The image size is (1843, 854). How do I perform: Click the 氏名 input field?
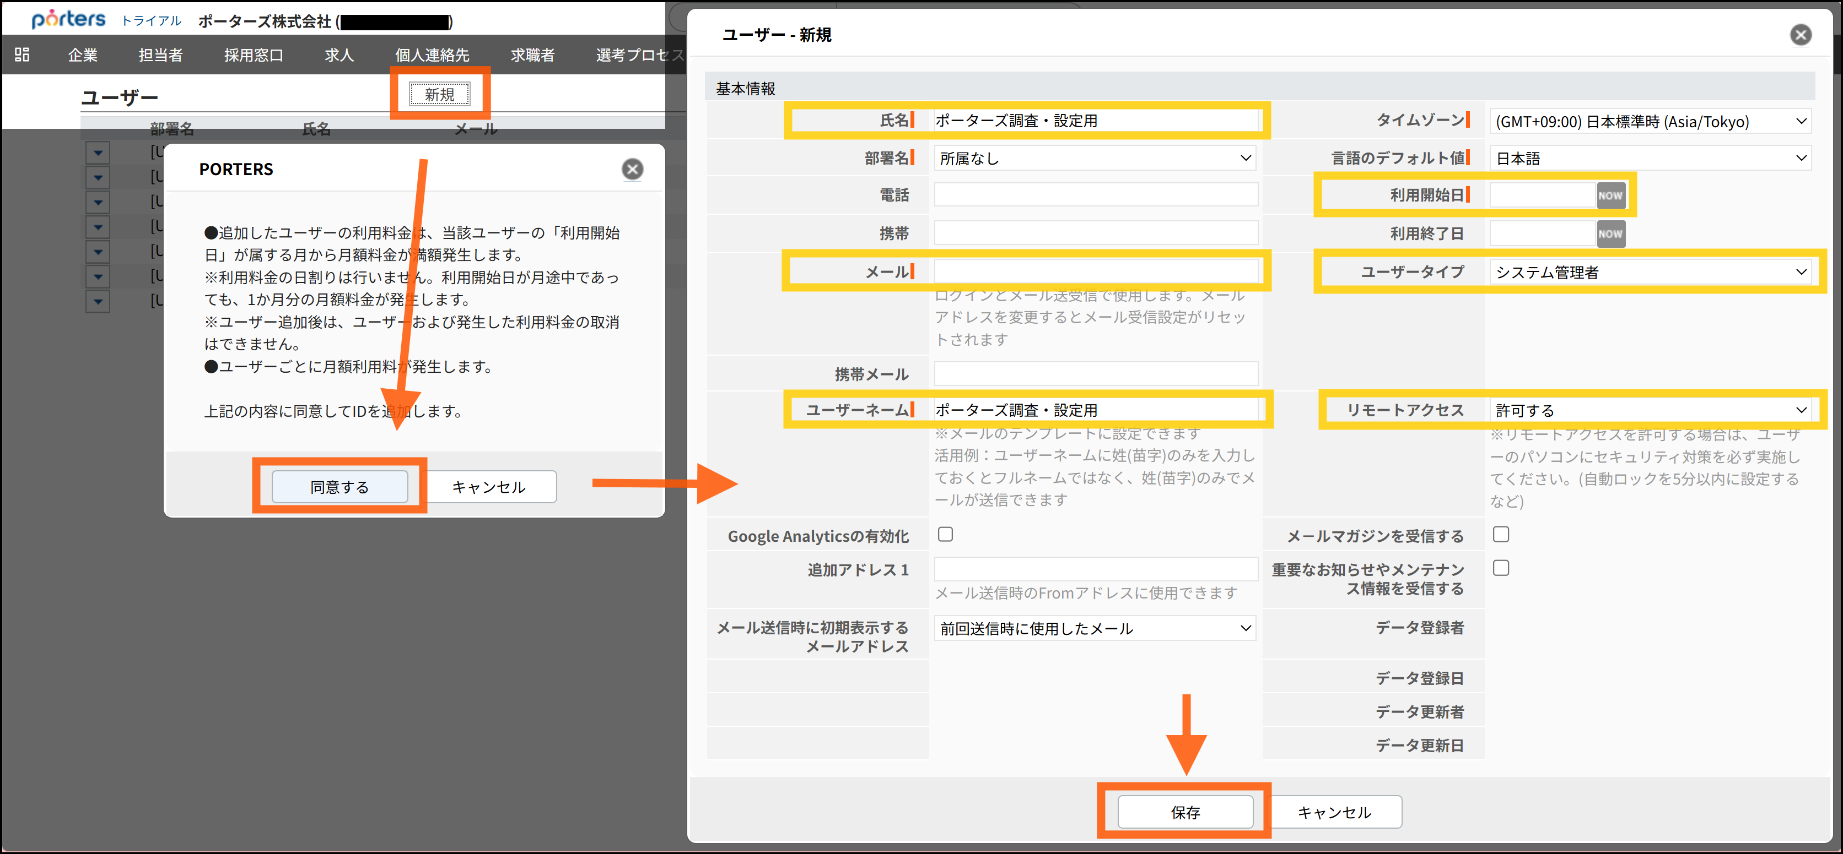pyautogui.click(x=1095, y=121)
